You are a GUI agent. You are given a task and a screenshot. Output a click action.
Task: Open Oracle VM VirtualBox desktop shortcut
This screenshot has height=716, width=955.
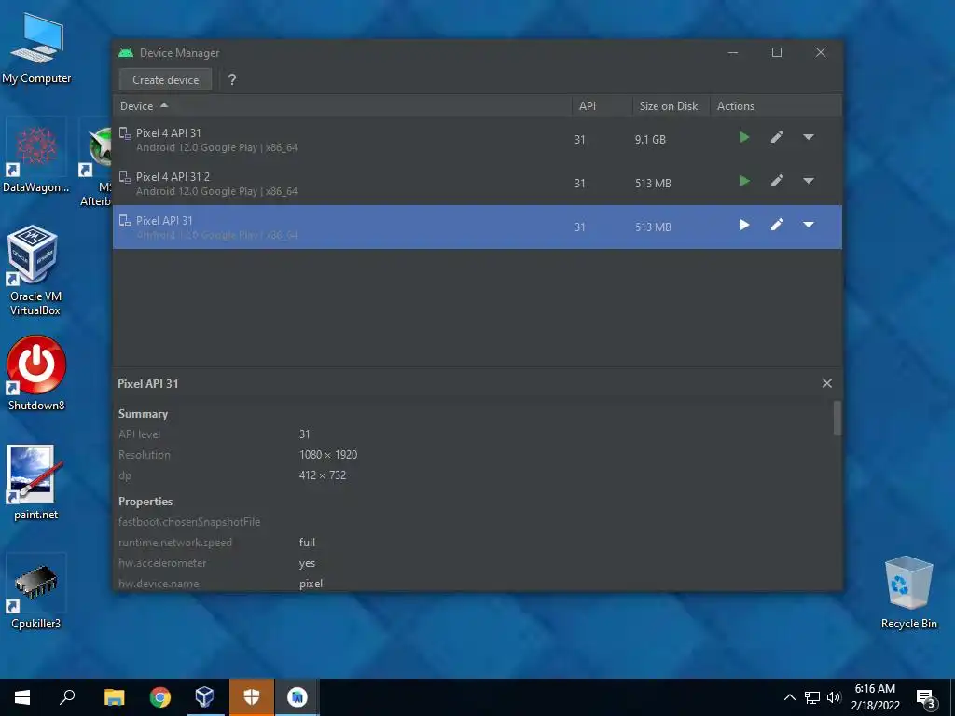point(35,271)
